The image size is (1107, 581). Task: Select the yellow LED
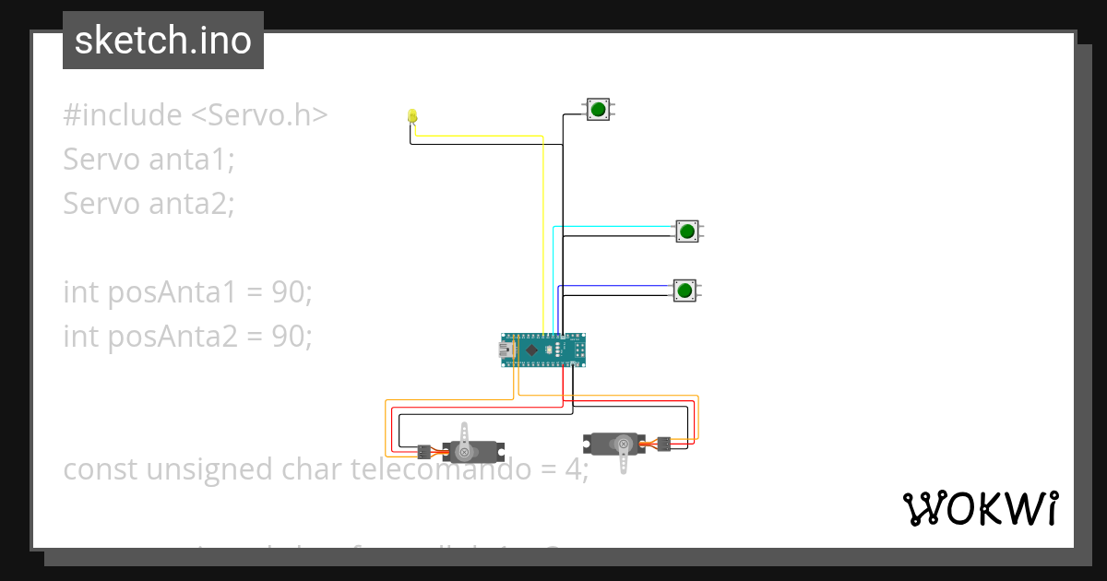pos(412,114)
